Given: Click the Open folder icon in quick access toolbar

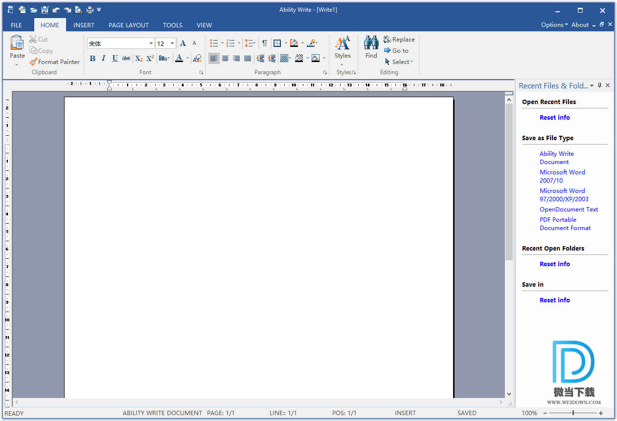Looking at the screenshot, I should click(x=34, y=10).
